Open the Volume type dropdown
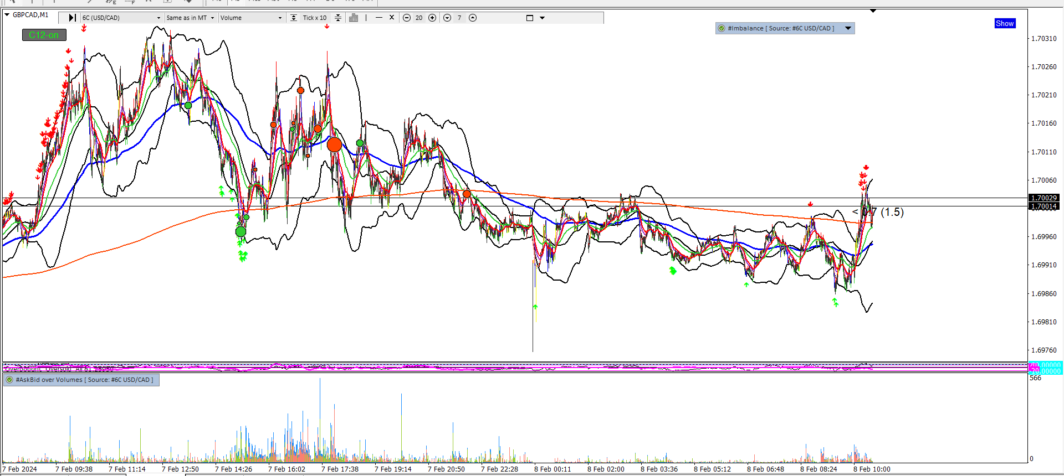Image resolution: width=1064 pixels, height=476 pixels. pos(280,18)
